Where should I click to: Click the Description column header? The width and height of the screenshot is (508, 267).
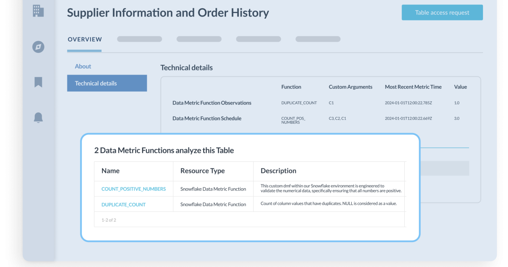(x=278, y=171)
